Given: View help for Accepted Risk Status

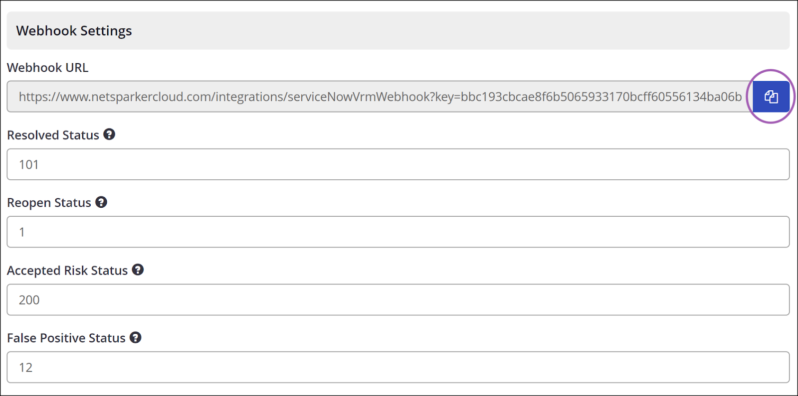Looking at the screenshot, I should click(x=138, y=270).
